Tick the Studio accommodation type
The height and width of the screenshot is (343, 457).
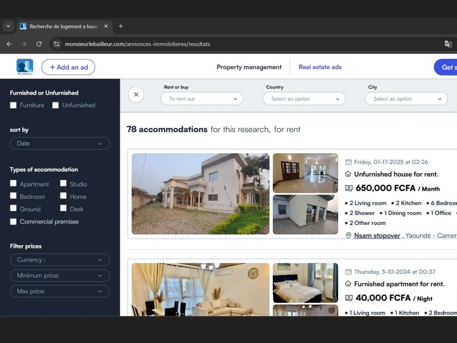(63, 183)
